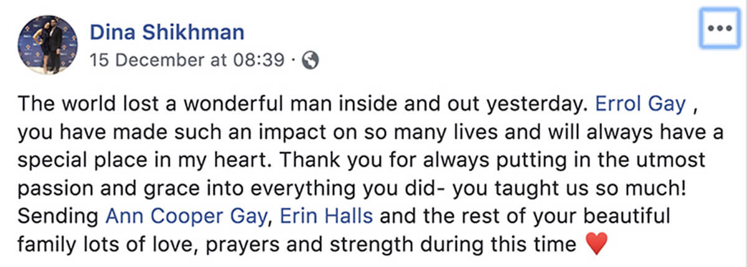The image size is (747, 267).
Task: Go to Erin Halls' tagged profile
Action: click(327, 216)
